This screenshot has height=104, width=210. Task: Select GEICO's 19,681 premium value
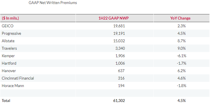pos(119,26)
